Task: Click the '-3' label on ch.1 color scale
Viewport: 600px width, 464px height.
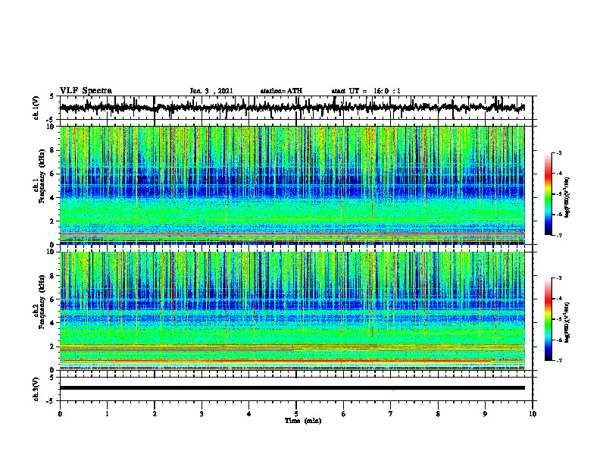Action: (x=559, y=152)
